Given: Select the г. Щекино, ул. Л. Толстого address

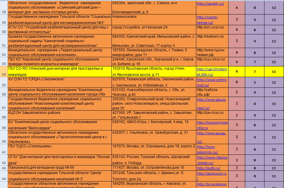Looking at the screenshot, I should point(154,176).
